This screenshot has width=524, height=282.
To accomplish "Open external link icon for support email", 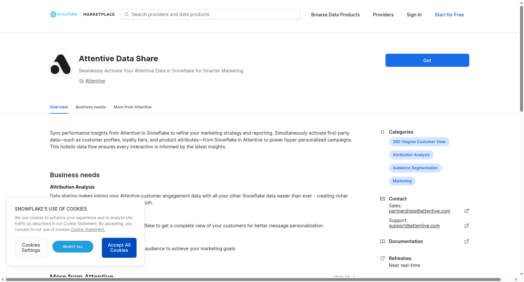I will click(x=467, y=226).
